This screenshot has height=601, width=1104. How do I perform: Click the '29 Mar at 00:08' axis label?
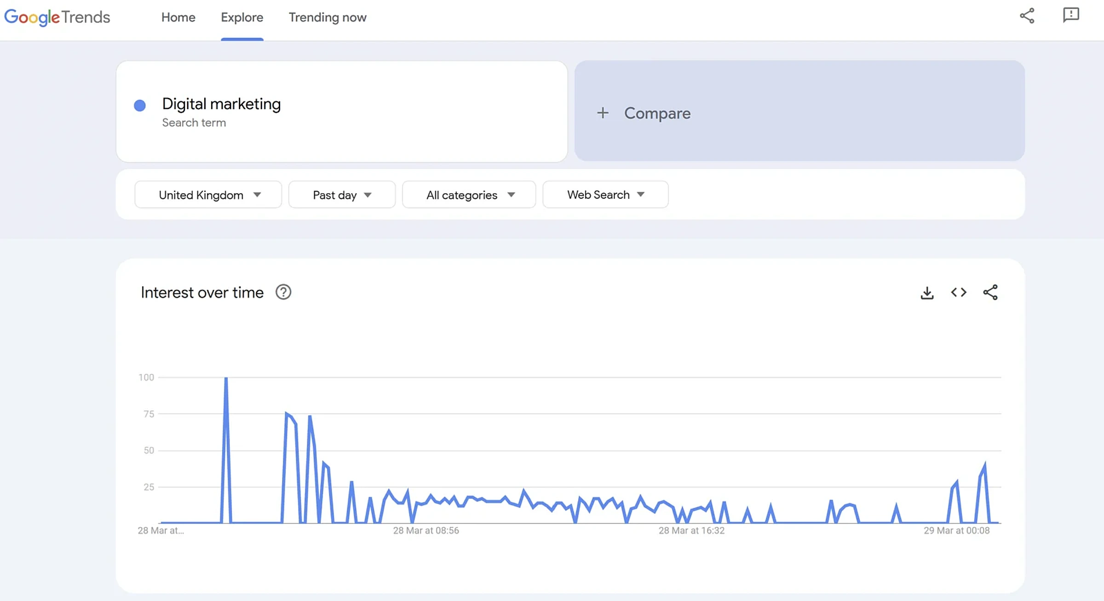pos(956,530)
